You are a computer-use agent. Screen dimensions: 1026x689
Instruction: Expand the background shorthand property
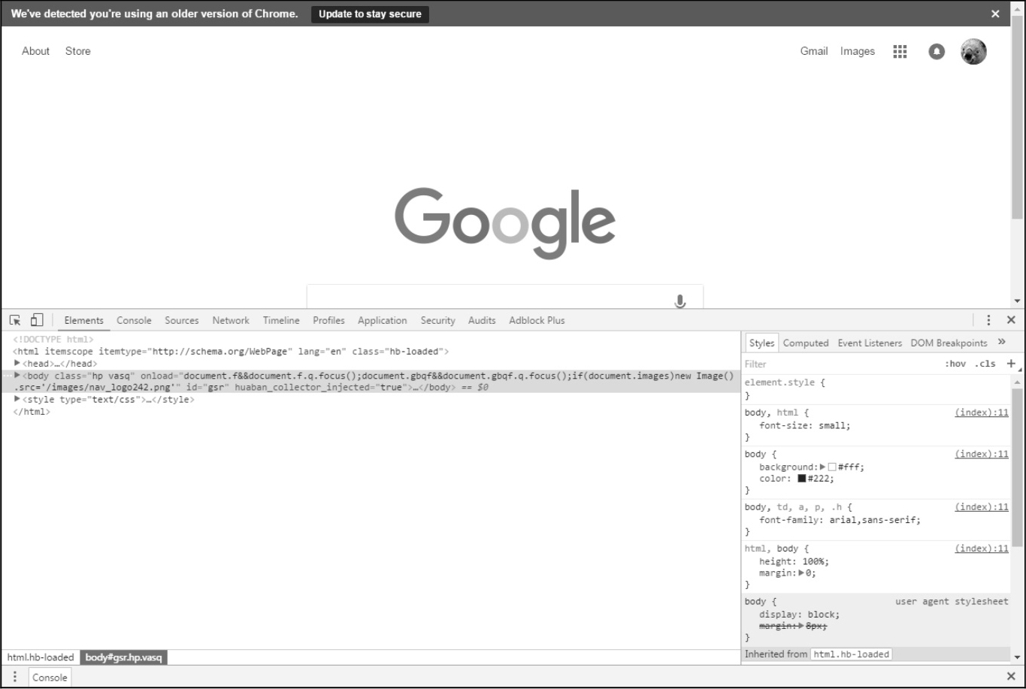coord(822,467)
